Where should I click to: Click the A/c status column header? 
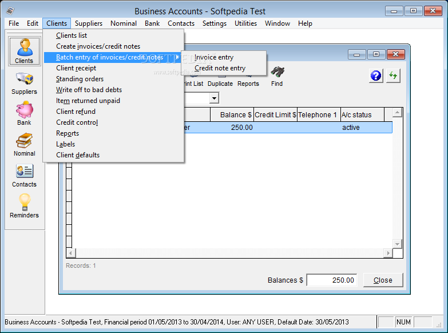coord(362,114)
